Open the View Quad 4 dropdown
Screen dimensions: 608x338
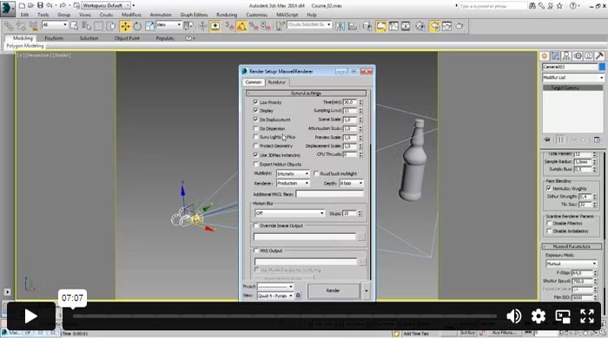[x=275, y=296]
